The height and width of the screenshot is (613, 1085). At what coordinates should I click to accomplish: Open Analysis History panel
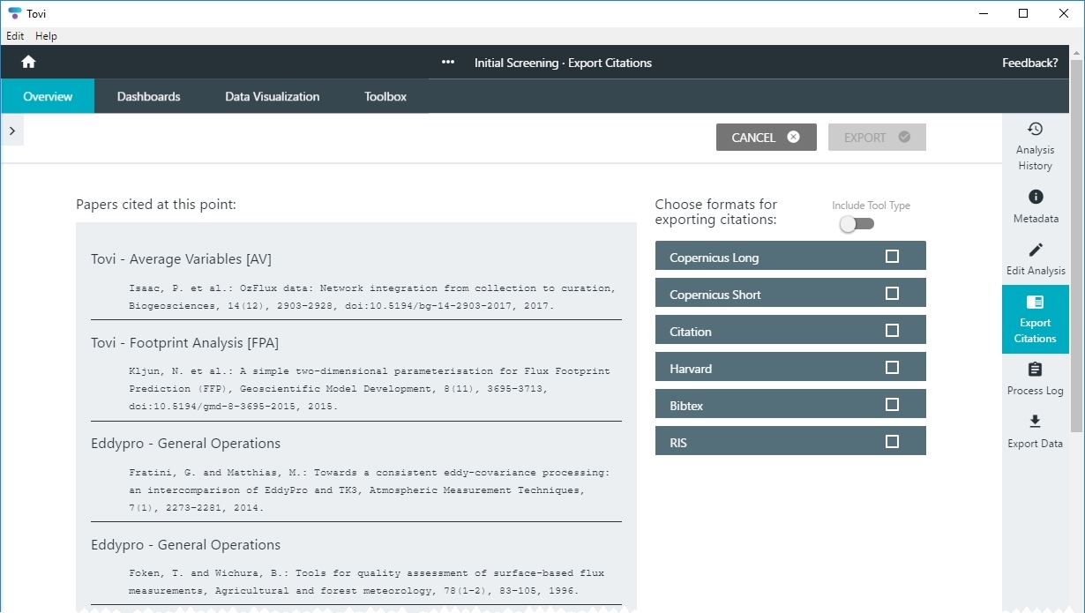1036,146
